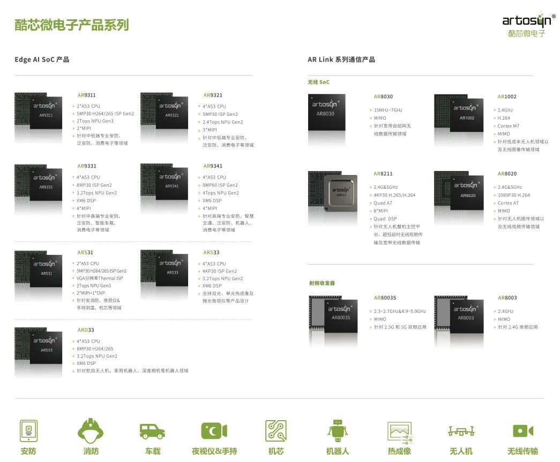Select the AR8003S transceiver chip image
Screen dimensions: 560x462
[x=333, y=314]
